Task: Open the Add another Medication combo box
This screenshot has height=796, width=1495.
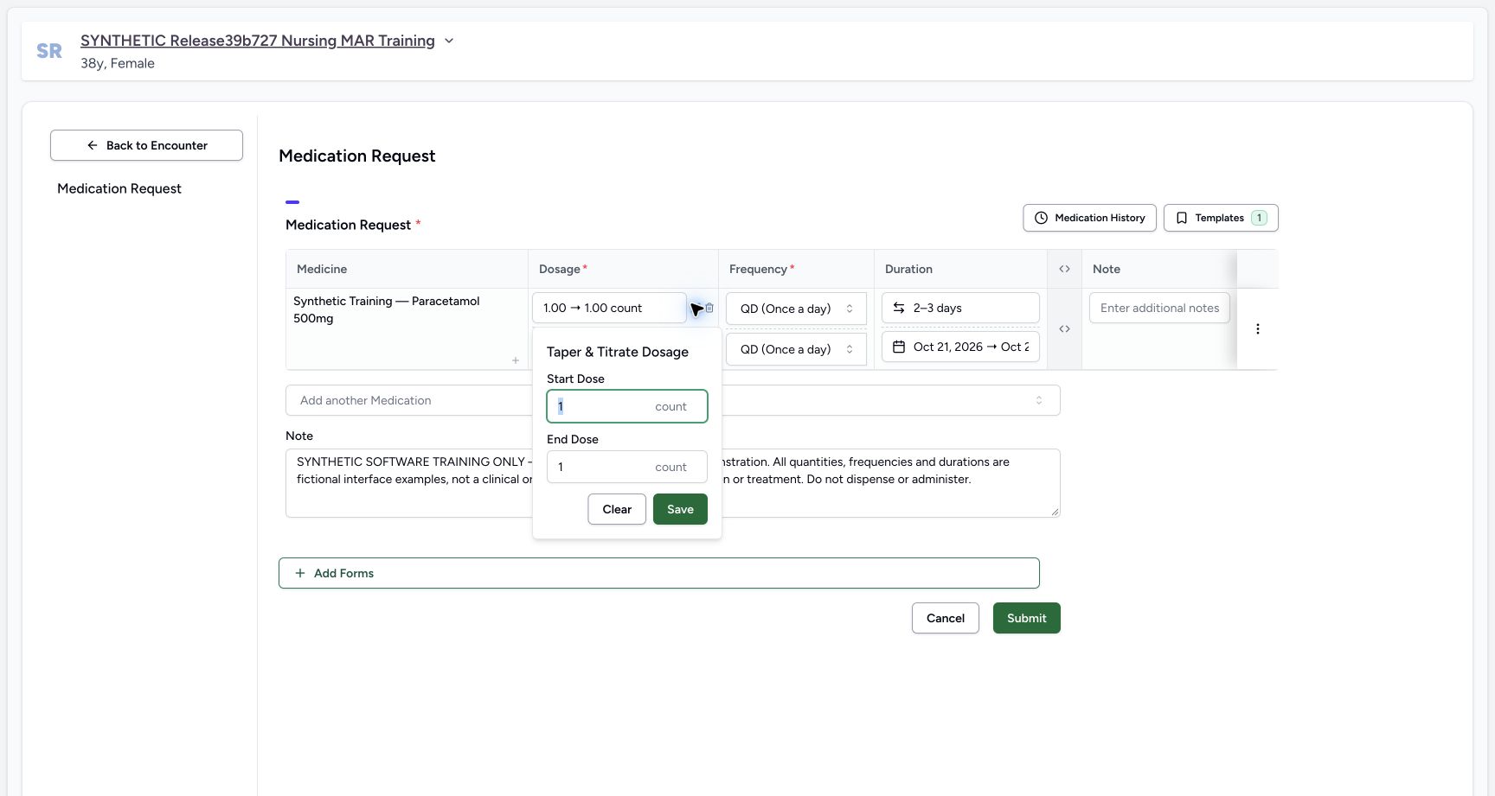Action: click(x=672, y=400)
